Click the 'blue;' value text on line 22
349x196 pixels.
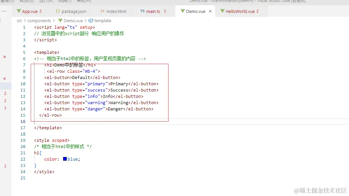pyautogui.click(x=74, y=159)
